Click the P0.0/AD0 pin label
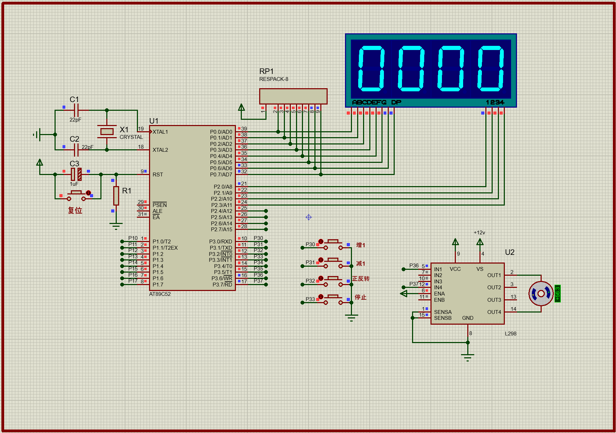 pos(221,132)
